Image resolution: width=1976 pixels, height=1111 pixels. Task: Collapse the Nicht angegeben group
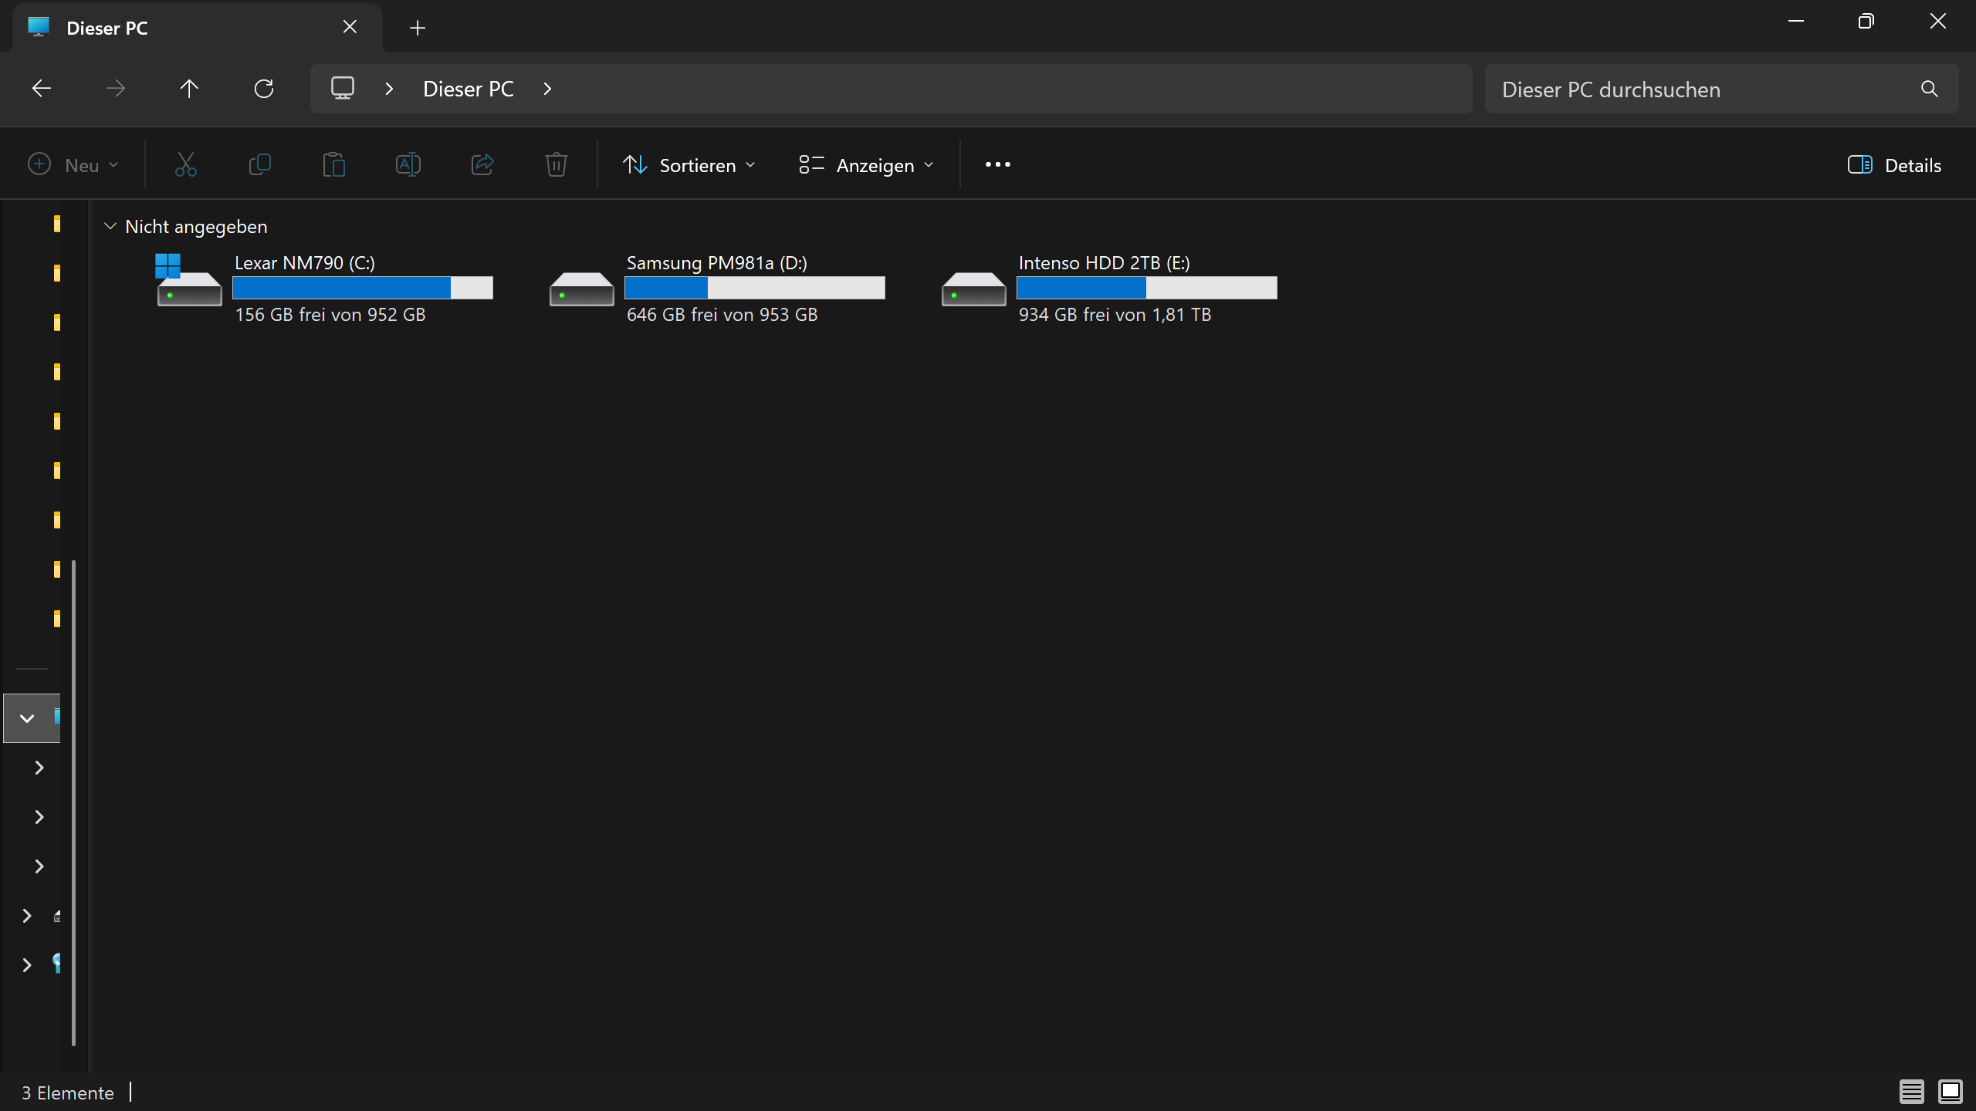[x=110, y=226]
